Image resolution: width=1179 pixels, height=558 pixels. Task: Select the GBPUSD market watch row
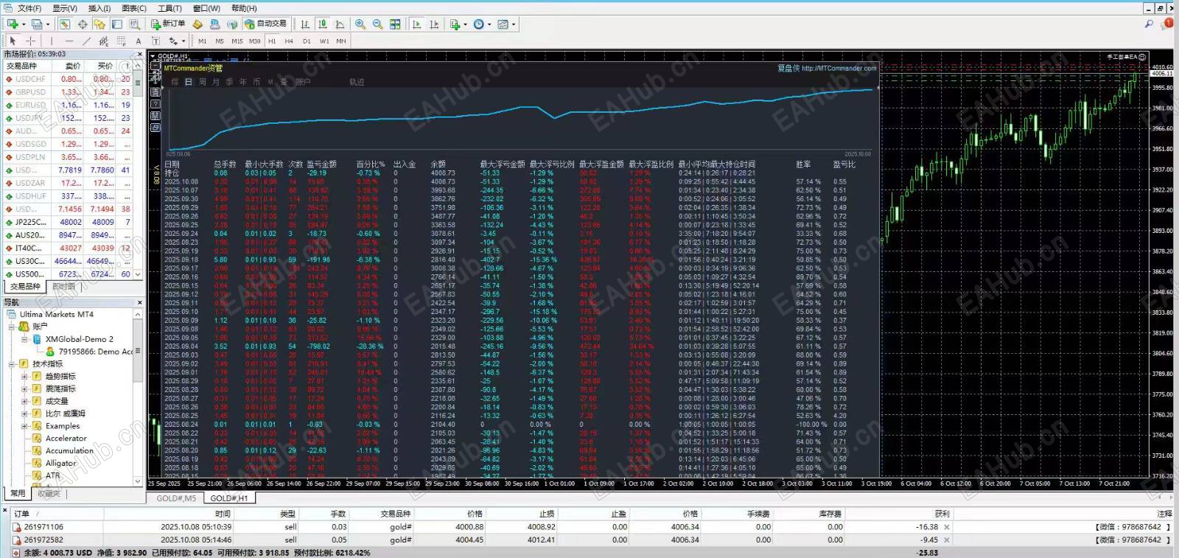(x=67, y=92)
